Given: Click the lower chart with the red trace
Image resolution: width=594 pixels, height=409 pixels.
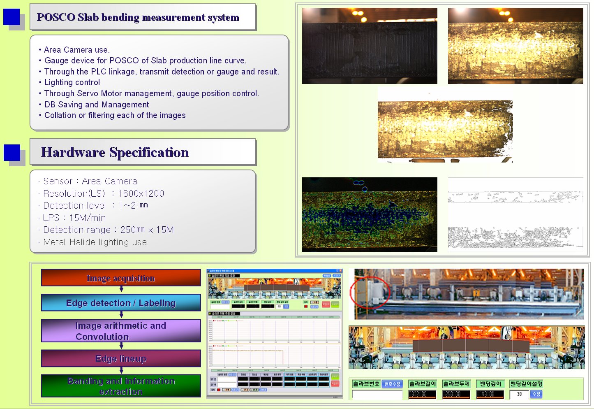Looking at the screenshot, I should click(274, 356).
